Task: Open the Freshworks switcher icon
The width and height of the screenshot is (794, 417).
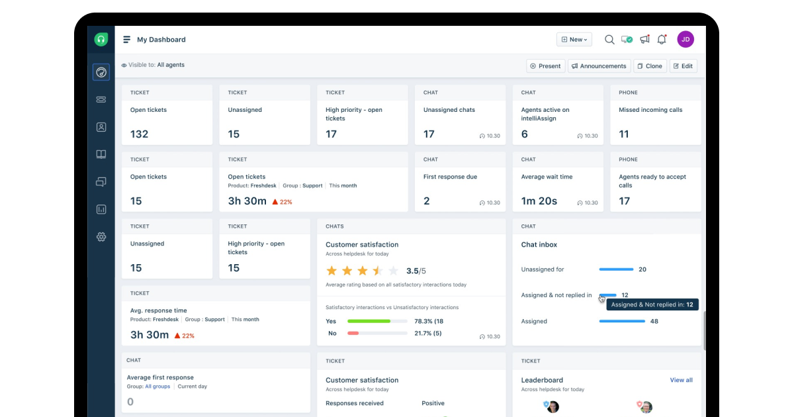Action: [101, 39]
